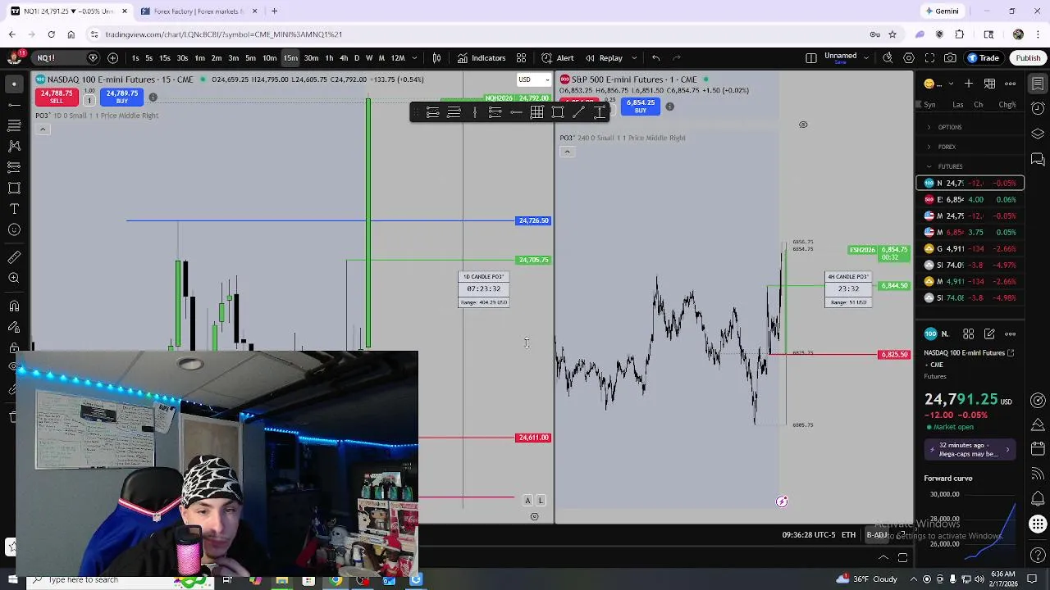Undo the last chart action
This screenshot has height=590, width=1050.
[x=655, y=58]
